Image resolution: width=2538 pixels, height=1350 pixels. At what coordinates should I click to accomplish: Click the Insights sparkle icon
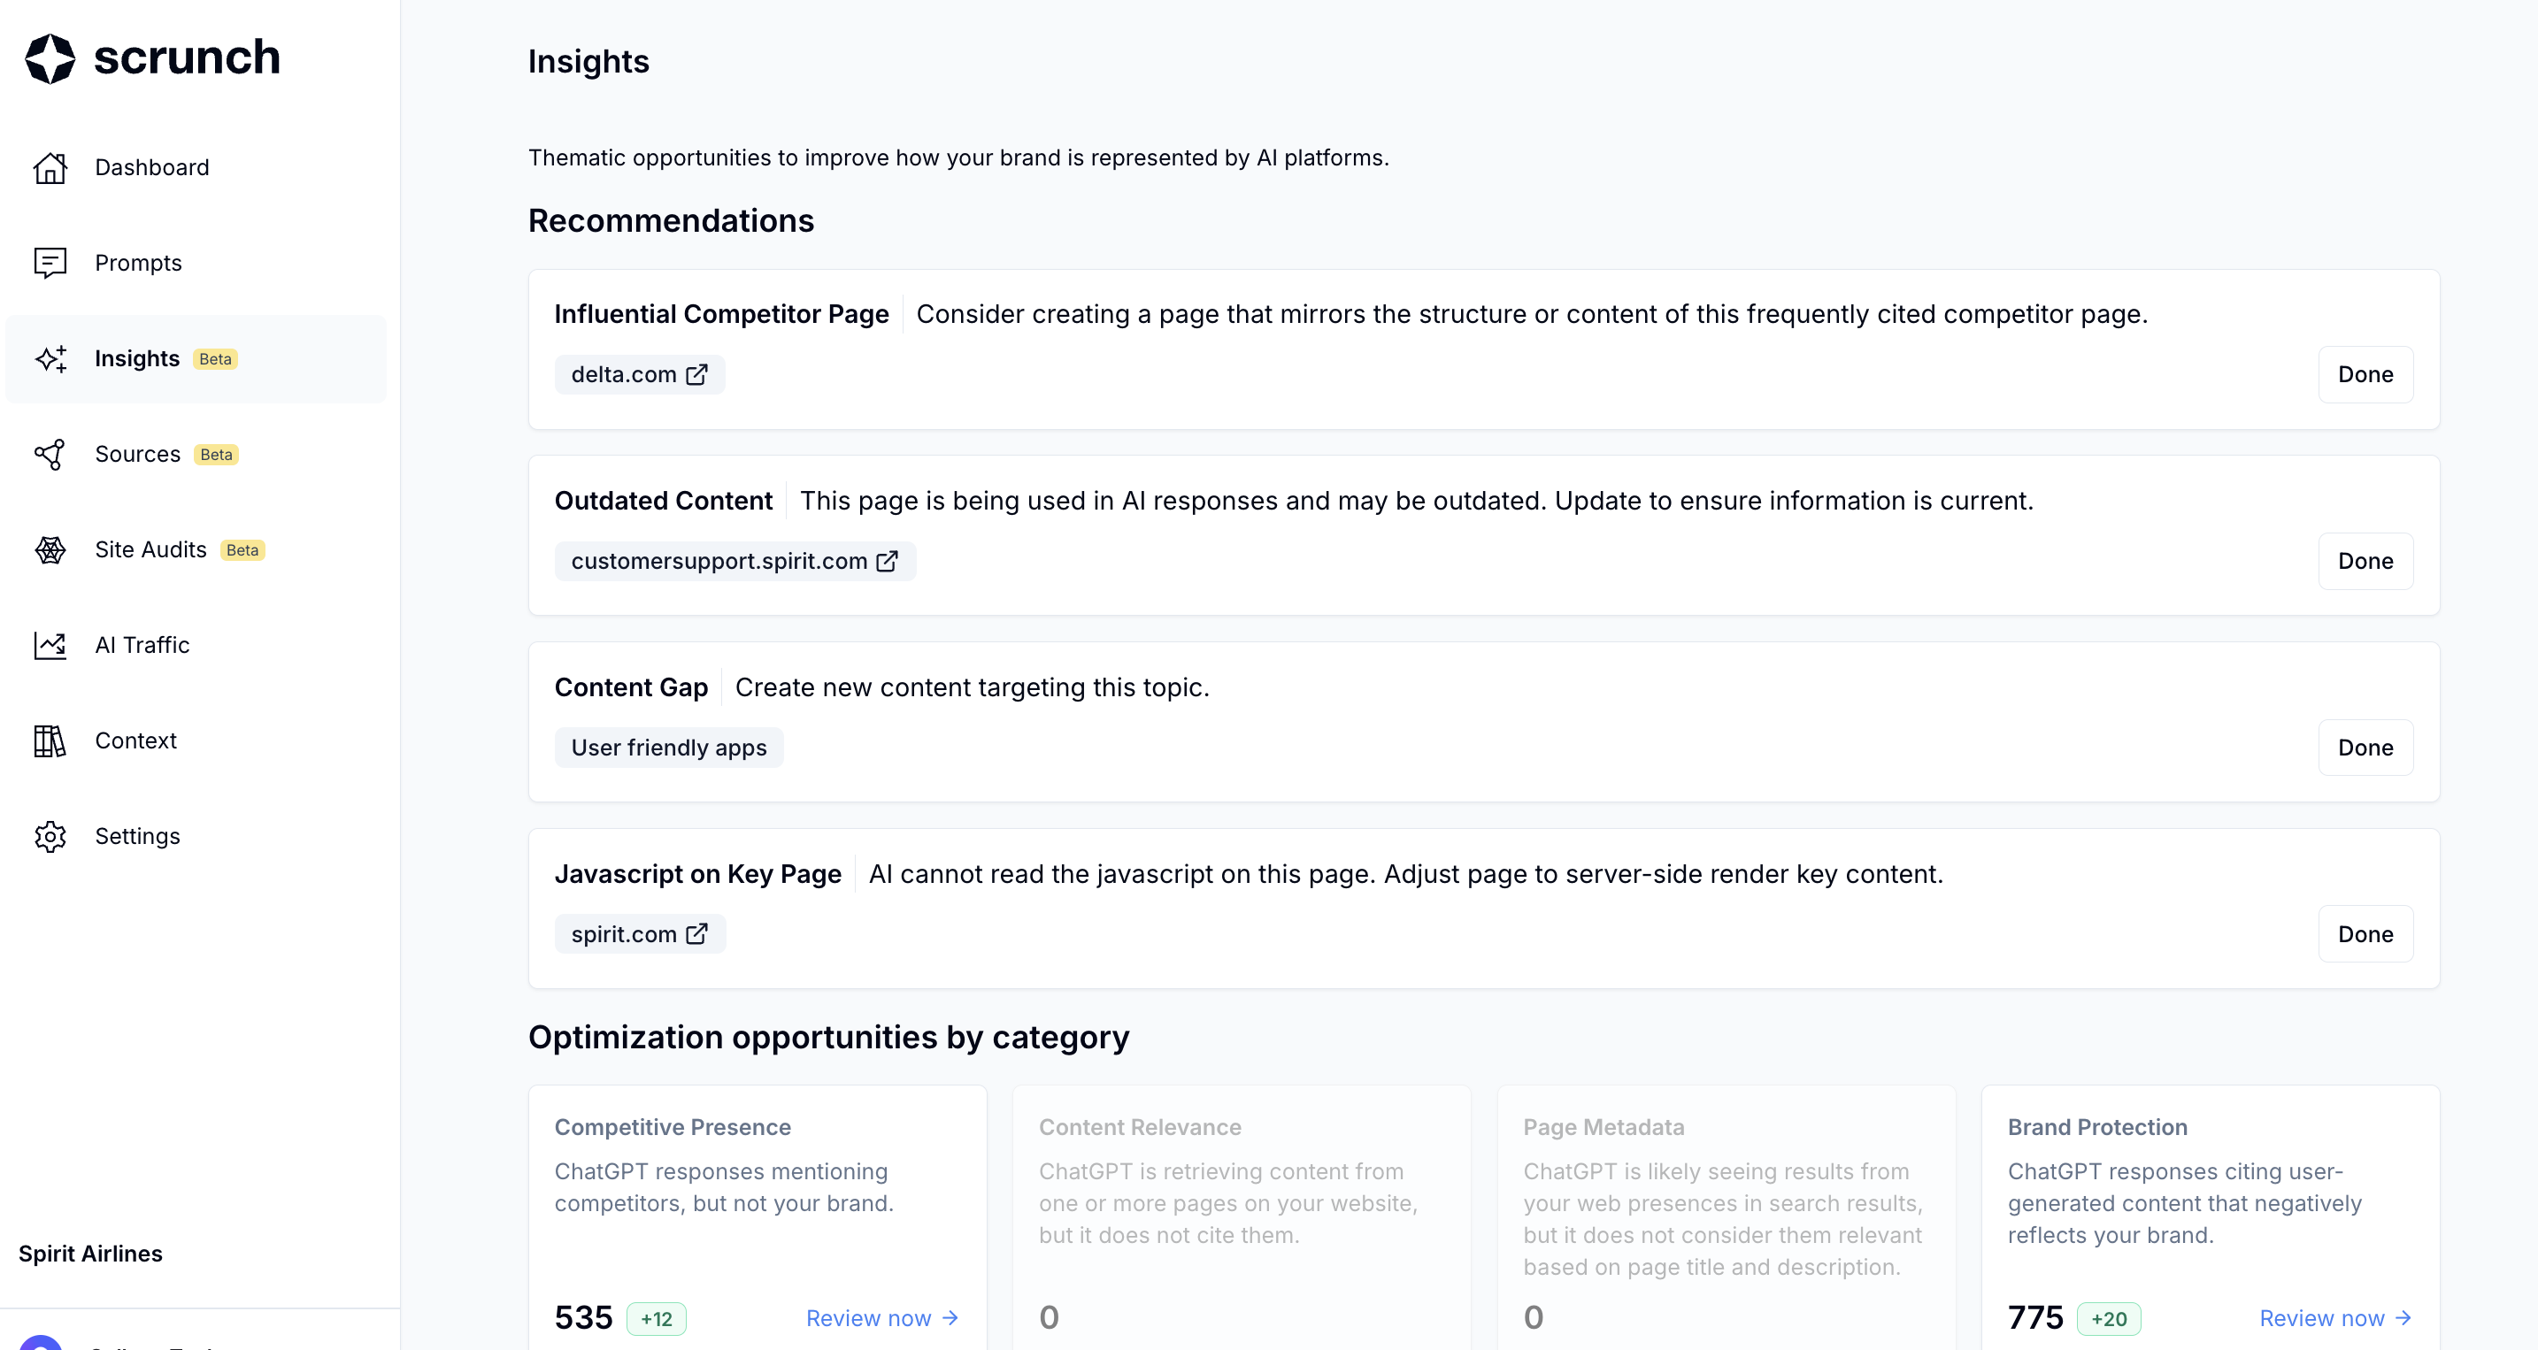pyautogui.click(x=50, y=358)
